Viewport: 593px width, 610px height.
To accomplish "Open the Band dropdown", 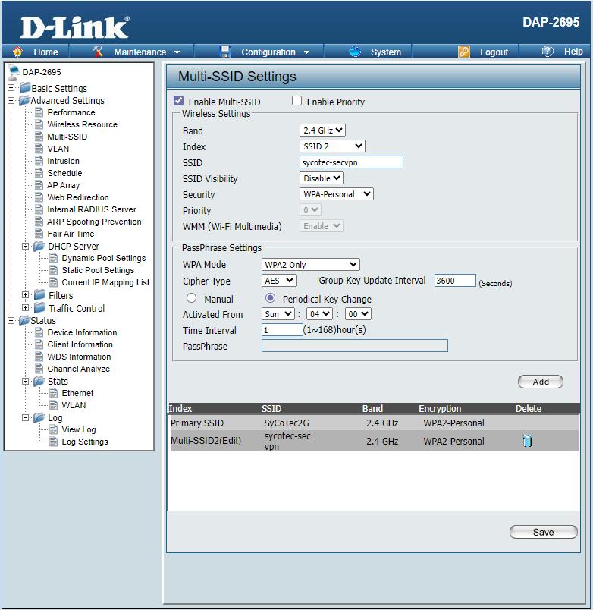I will 322,130.
